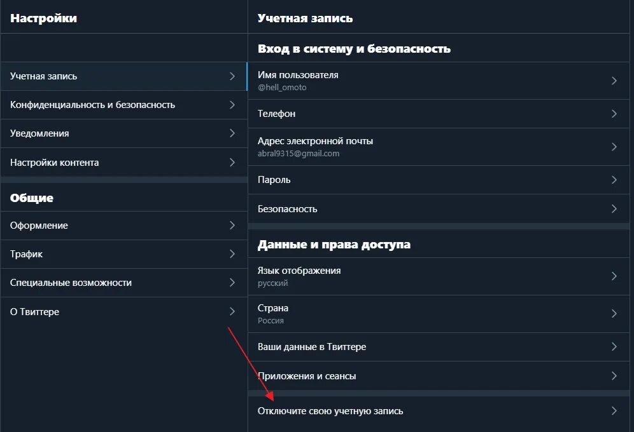Click chevron on Отключите свою учетную запись row
This screenshot has width=634, height=432.
(x=614, y=410)
